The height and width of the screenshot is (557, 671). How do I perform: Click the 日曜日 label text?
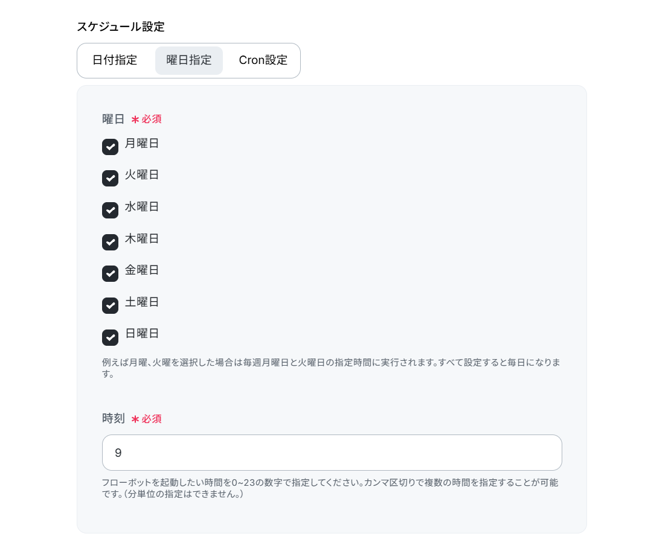tap(142, 334)
